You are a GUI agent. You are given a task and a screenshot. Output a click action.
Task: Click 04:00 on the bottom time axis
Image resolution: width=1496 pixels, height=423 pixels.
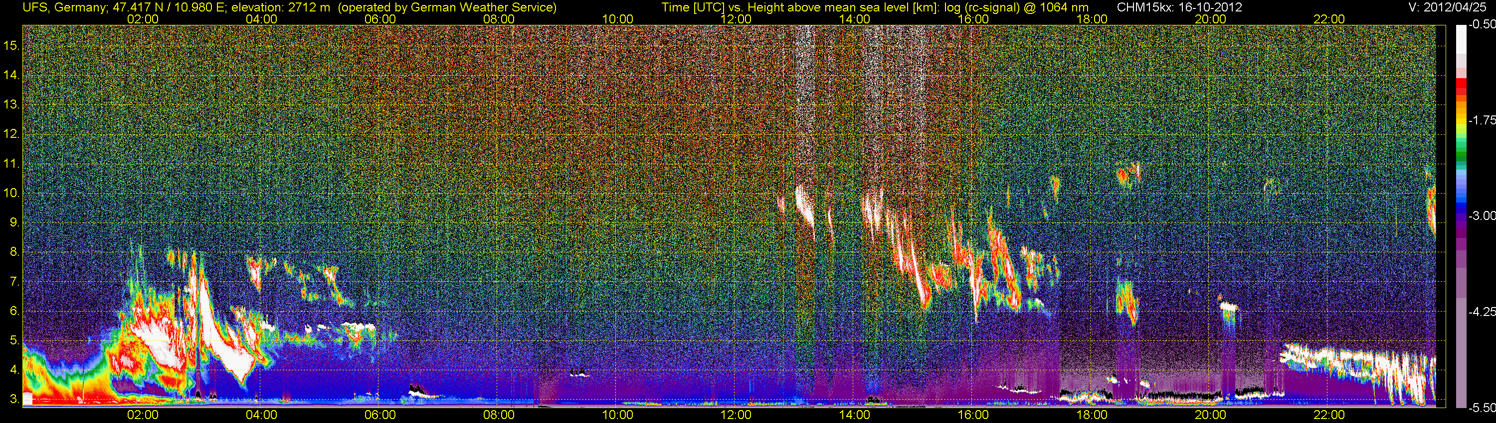click(x=261, y=415)
